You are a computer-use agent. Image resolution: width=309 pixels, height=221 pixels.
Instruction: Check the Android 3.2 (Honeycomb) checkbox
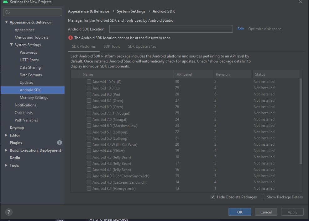(89, 188)
